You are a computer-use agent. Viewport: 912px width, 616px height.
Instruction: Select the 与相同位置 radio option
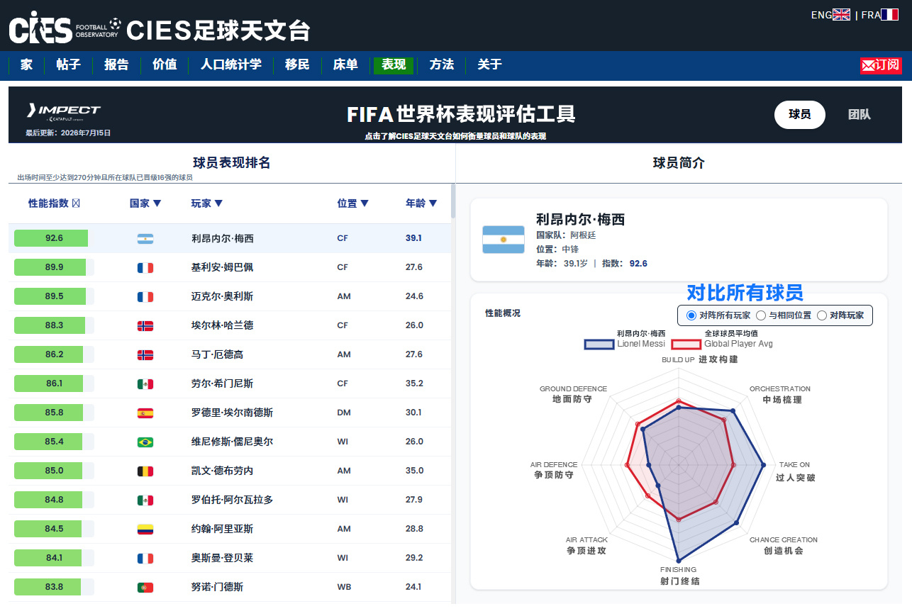(x=761, y=315)
